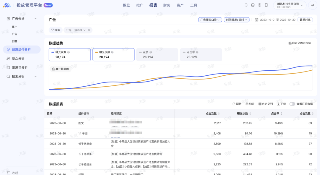This screenshot has width=320, height=175.
Task: Sort by the 曝光次数 column header
Action: (244, 114)
